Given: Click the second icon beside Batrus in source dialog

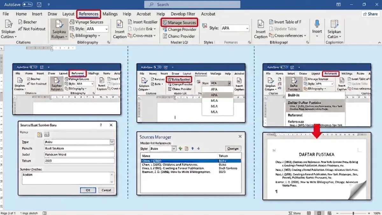Looking at the screenshot, I should tap(46, 134).
